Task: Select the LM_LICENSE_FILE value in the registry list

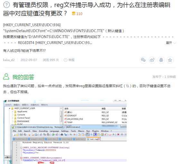Action: pos(74,119)
